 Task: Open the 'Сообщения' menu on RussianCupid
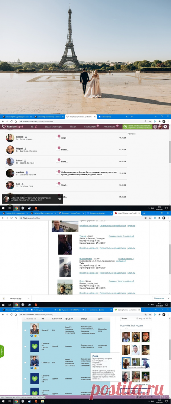point(90,126)
